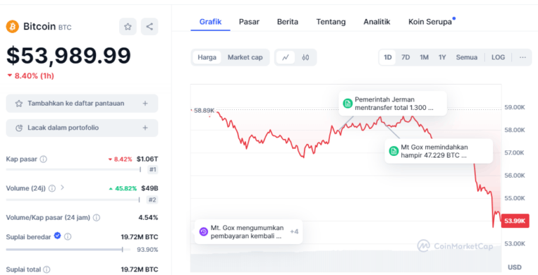Click the share icon next to Bitcoin
This screenshot has width=538, height=275.
(150, 27)
